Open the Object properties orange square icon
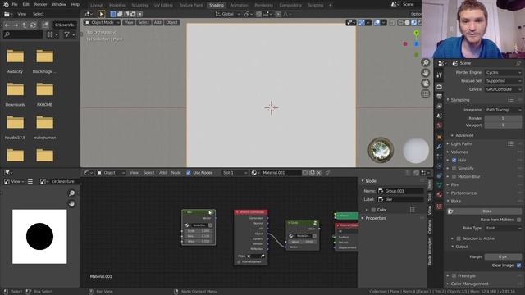The height and width of the screenshot is (295, 525). [x=440, y=137]
